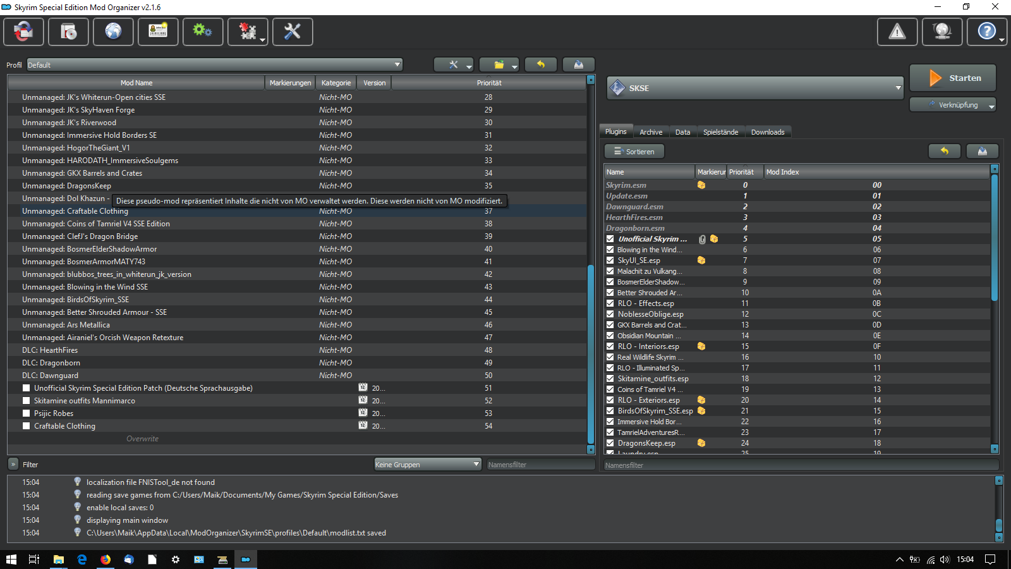Open the executables gears icon

[x=203, y=32]
